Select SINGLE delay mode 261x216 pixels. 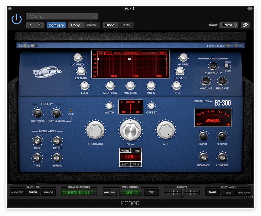pyautogui.click(x=212, y=192)
